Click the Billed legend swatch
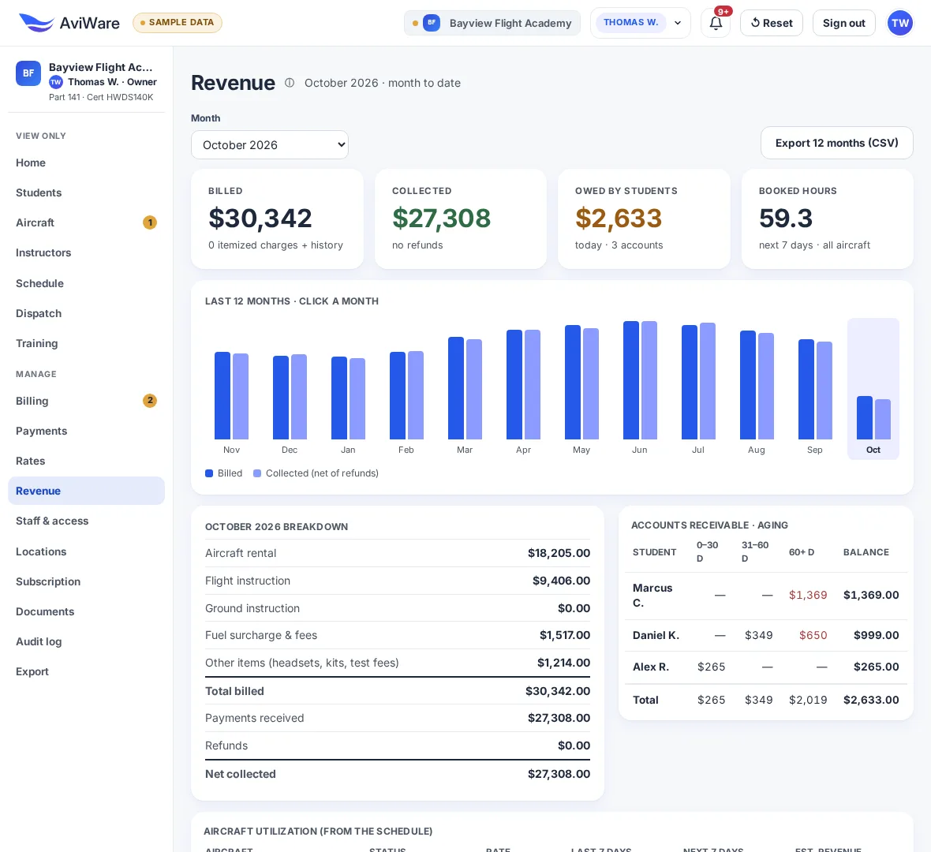Screen dimensions: 931x852 [209, 473]
